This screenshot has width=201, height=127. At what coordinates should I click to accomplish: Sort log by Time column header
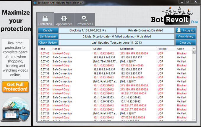42,49
